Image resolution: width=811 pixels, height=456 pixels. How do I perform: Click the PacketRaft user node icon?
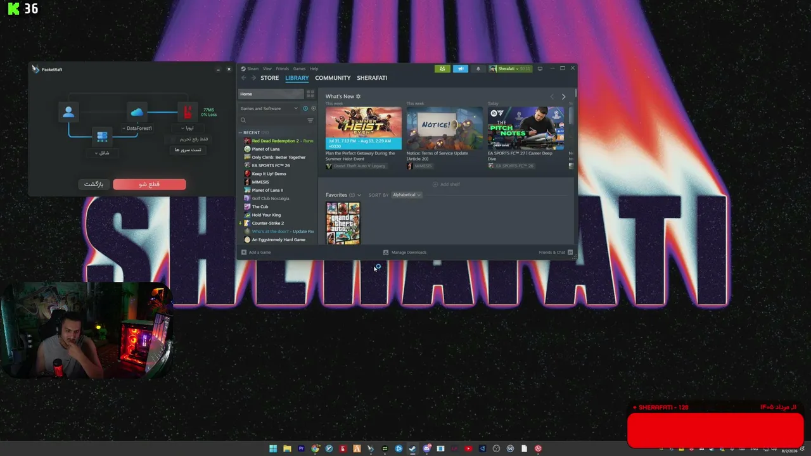tap(68, 112)
